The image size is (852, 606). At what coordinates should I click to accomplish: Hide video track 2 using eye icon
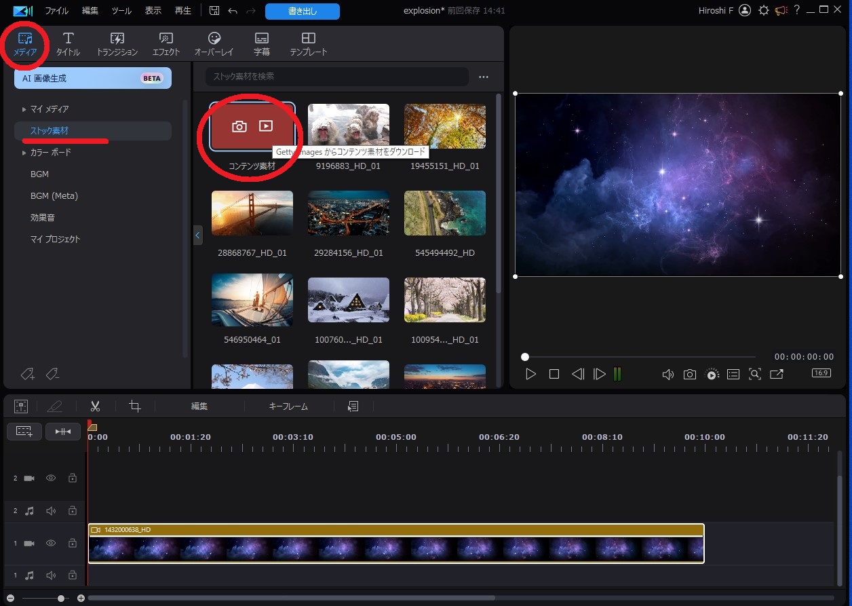(51, 478)
